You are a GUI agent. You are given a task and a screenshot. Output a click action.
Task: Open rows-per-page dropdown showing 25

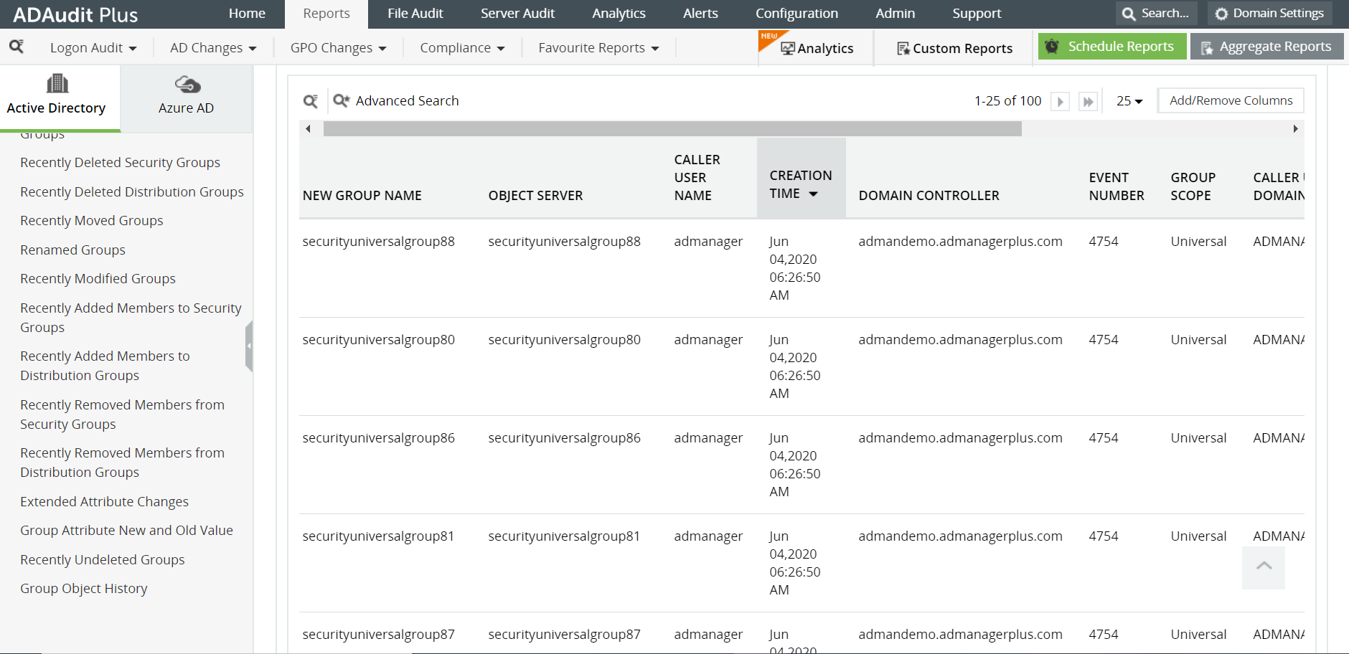[1129, 101]
